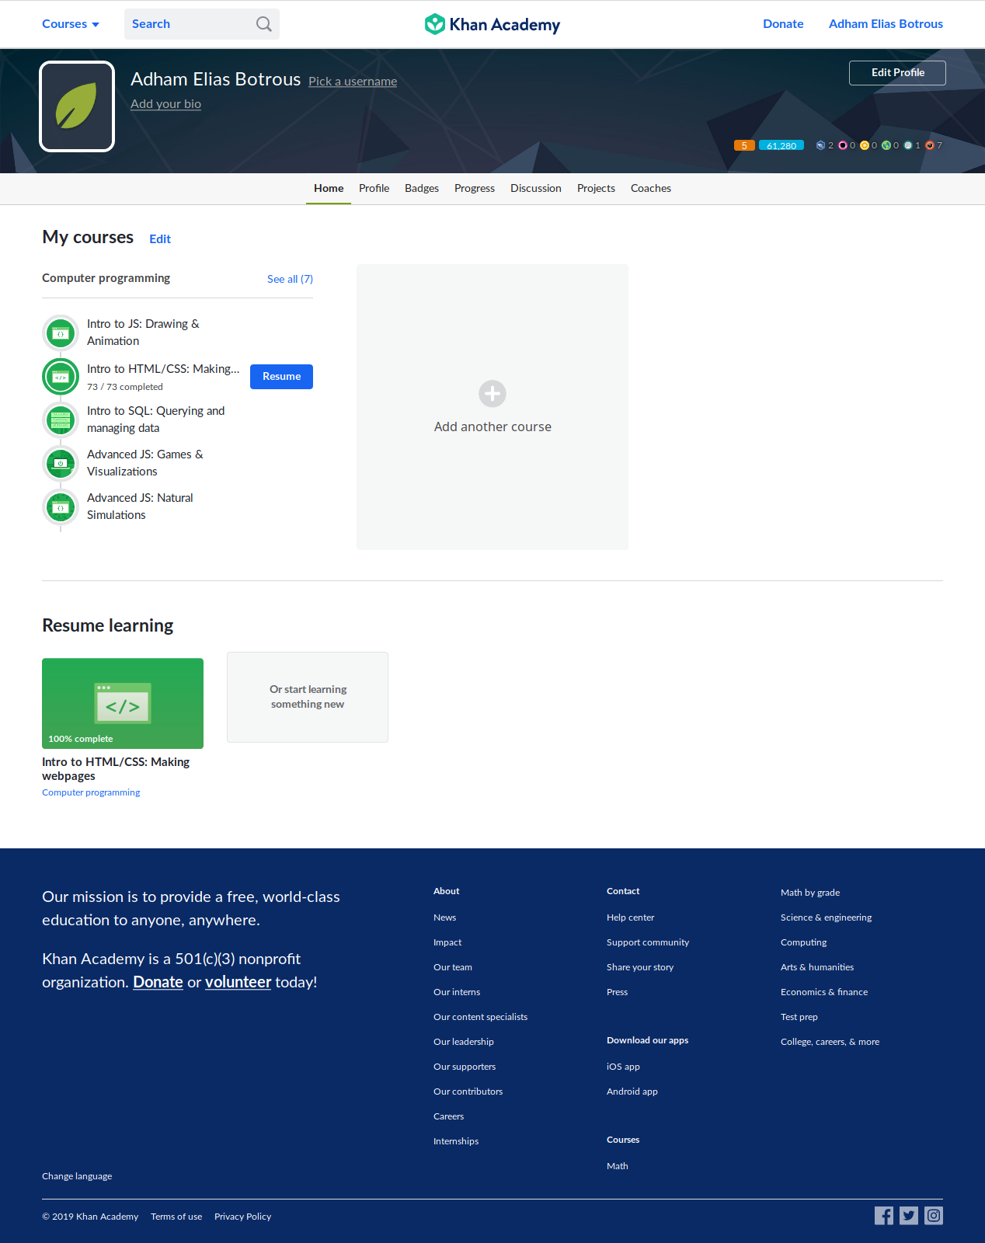Open the Intro to HTML/CSS: Making... course title
Image resolution: width=985 pixels, height=1243 pixels.
coord(163,369)
